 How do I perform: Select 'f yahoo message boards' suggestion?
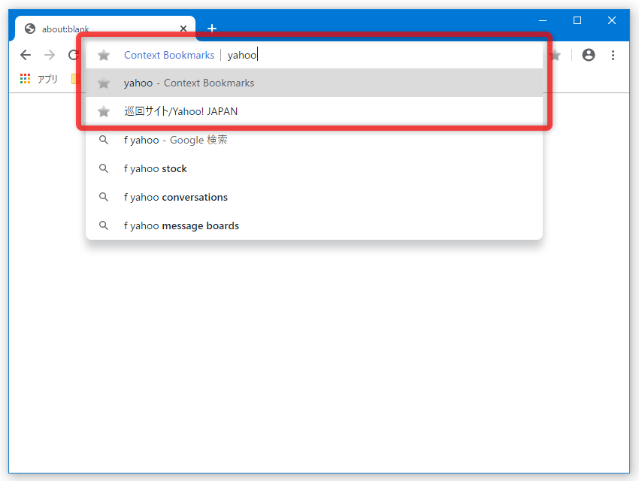(x=314, y=225)
